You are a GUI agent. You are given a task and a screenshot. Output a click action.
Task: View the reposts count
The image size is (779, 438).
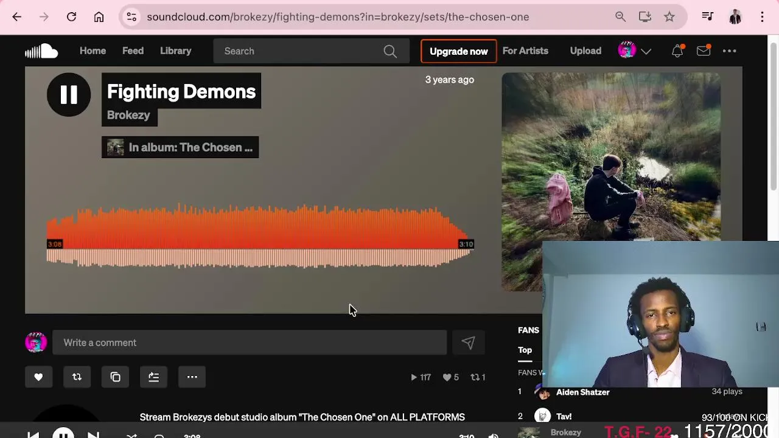coord(478,377)
